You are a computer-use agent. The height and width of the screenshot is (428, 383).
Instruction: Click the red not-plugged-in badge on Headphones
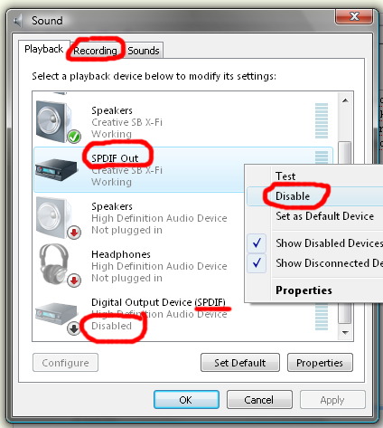74,281
